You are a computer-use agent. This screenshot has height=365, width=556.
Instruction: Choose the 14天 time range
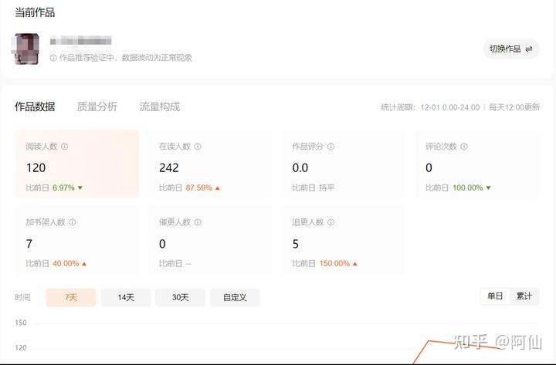pos(126,297)
